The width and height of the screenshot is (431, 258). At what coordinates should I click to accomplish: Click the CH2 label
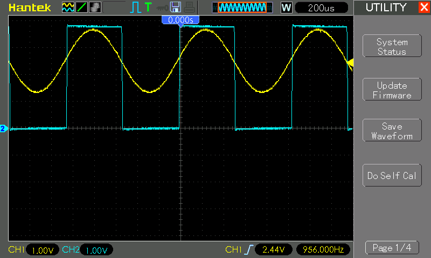pyautogui.click(x=71, y=249)
